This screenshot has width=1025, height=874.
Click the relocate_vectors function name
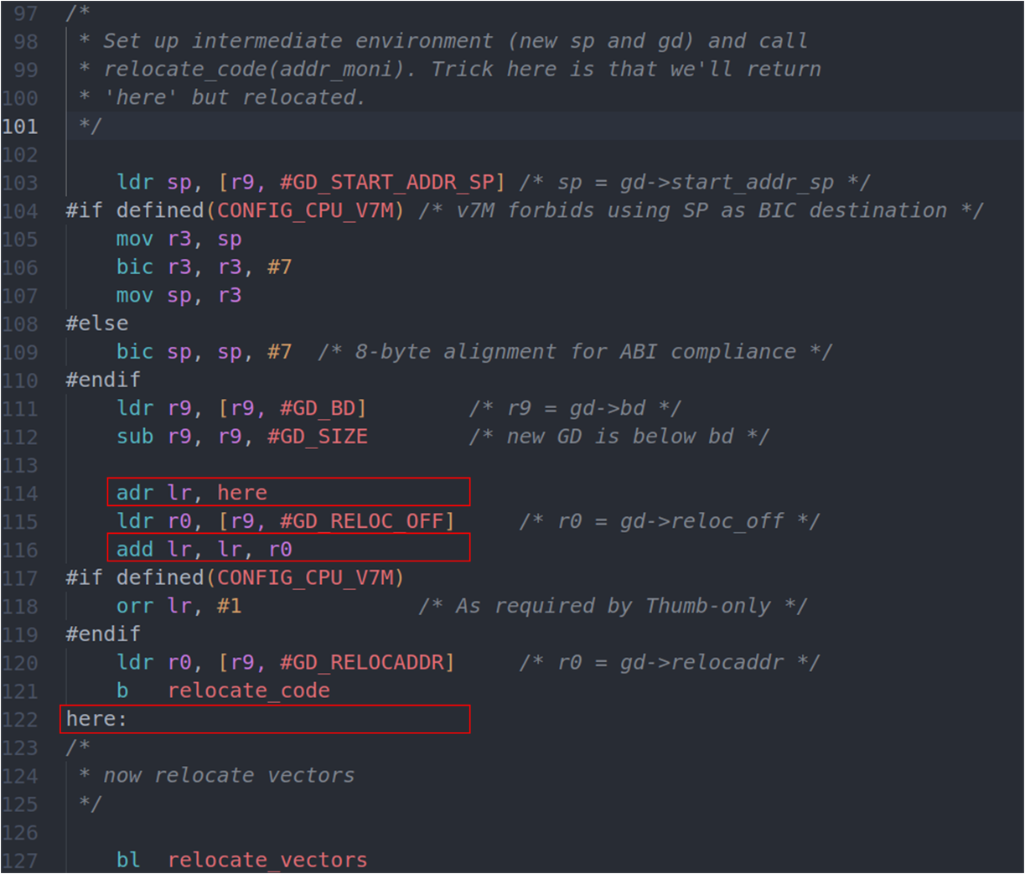[267, 860]
